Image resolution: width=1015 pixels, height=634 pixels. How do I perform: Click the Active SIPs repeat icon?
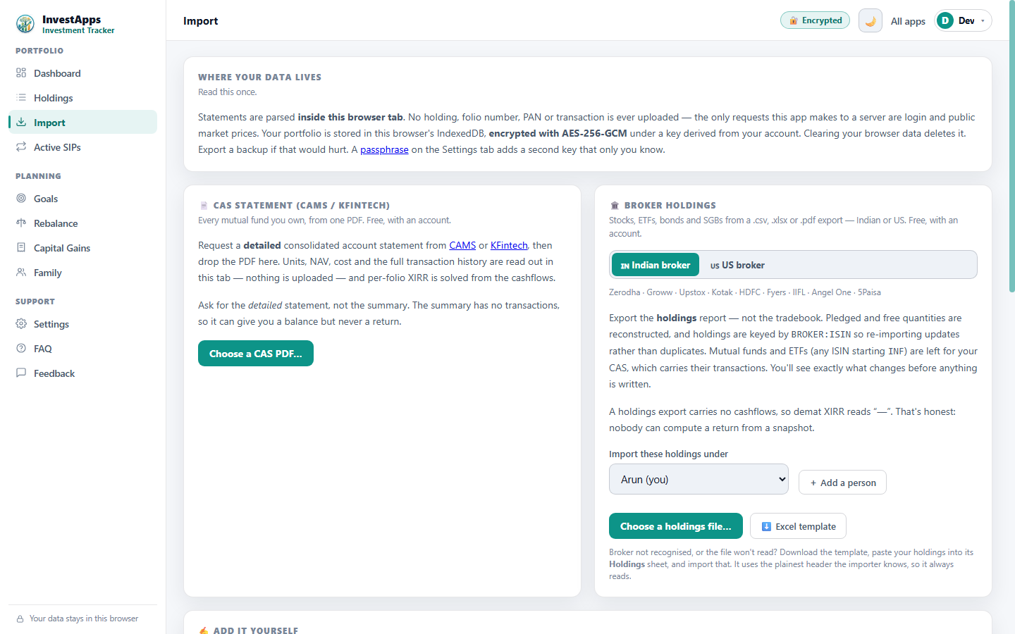[x=21, y=147]
